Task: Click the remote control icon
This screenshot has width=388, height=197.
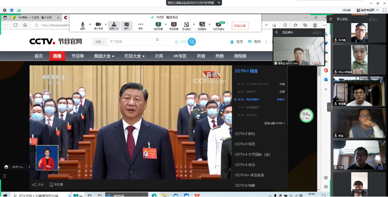Action: click(x=202, y=25)
